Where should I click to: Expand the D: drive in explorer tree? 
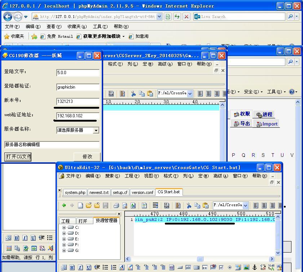[64, 233]
